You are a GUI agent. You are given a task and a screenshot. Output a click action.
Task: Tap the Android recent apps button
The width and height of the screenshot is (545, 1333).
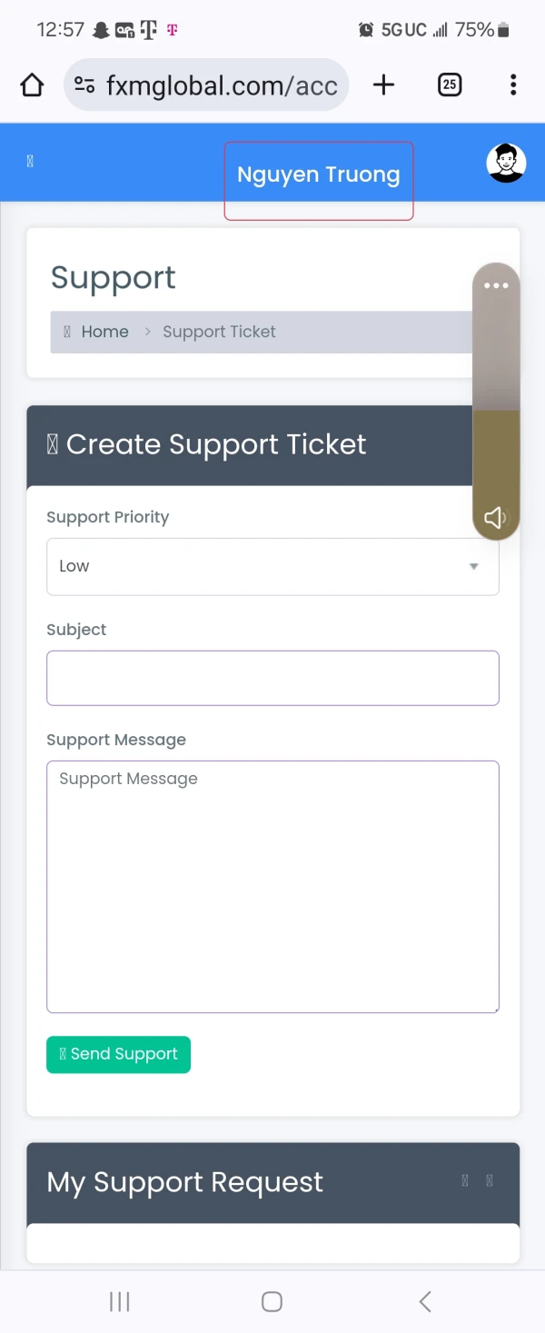click(x=119, y=1301)
